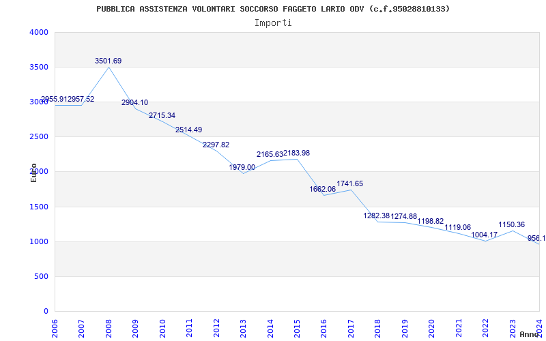The width and height of the screenshot is (546, 341).
Task: Click the 2500 y-axis tick label
Action: (x=39, y=137)
